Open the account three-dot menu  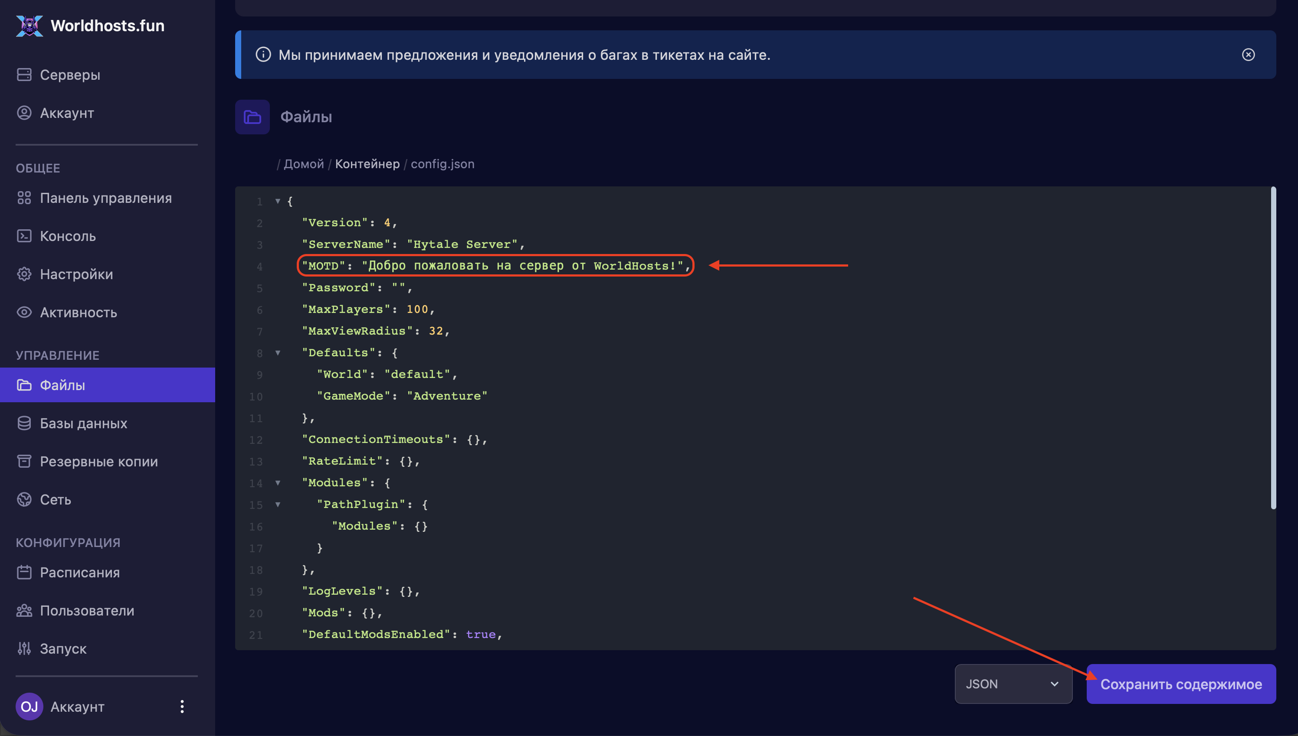pos(182,706)
